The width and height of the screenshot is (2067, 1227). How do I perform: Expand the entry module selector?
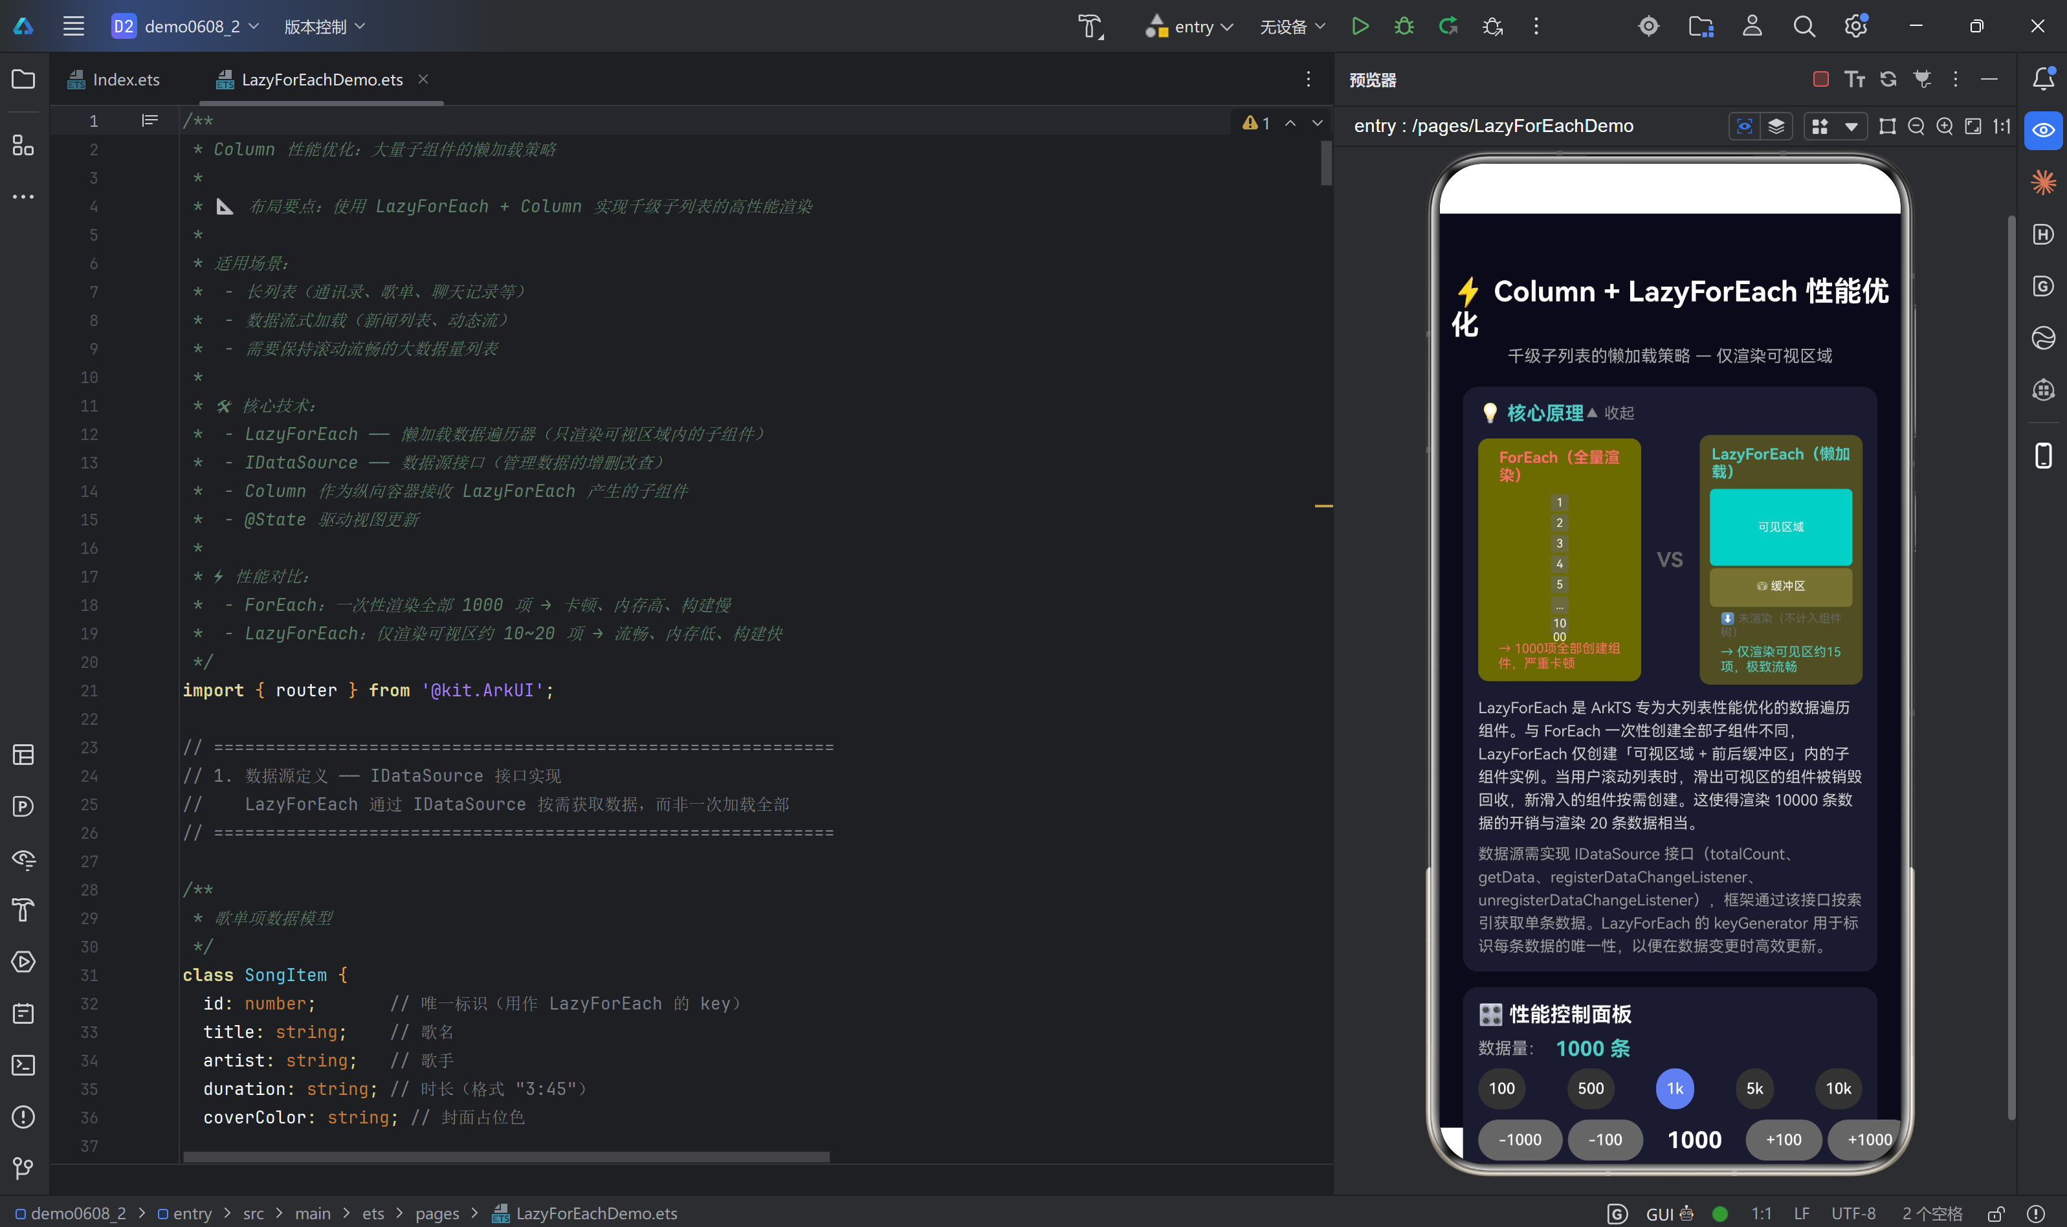point(1189,27)
